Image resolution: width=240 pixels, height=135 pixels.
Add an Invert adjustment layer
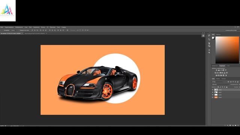click(x=216, y=75)
